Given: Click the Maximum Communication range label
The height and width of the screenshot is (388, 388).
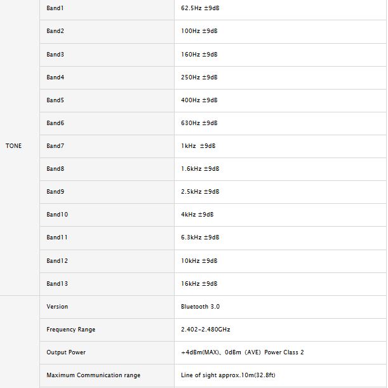Looking at the screenshot, I should click(93, 375).
